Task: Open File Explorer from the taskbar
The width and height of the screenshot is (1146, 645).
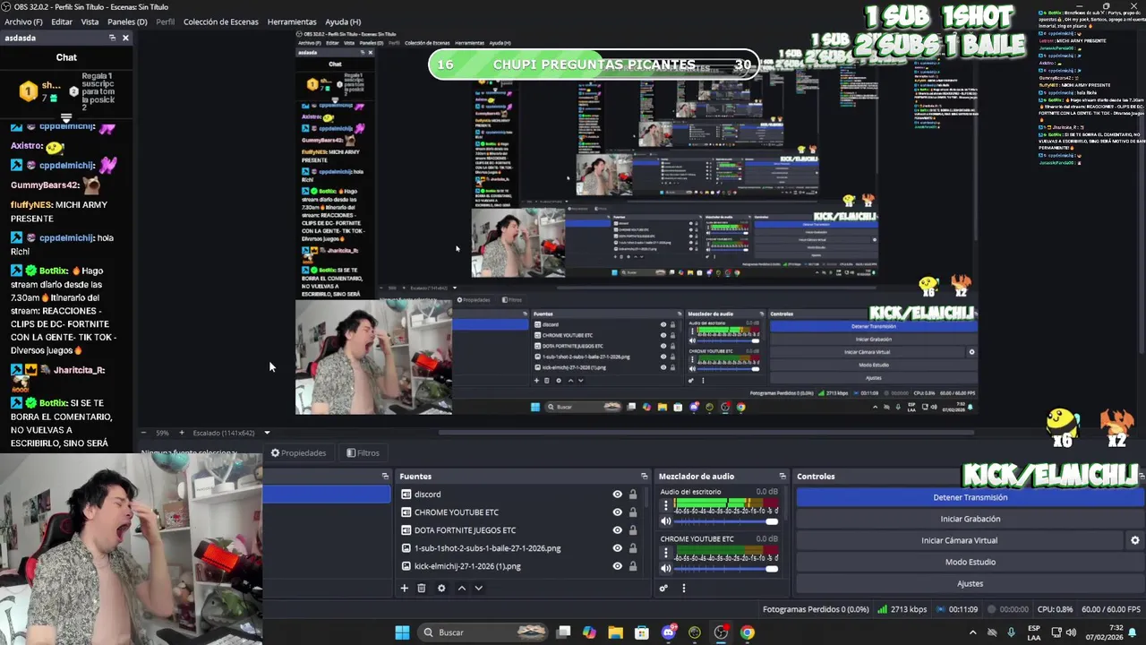Action: coord(615,632)
